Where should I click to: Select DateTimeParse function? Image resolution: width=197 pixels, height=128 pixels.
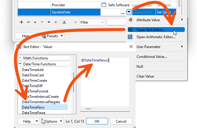[x=34, y=113]
